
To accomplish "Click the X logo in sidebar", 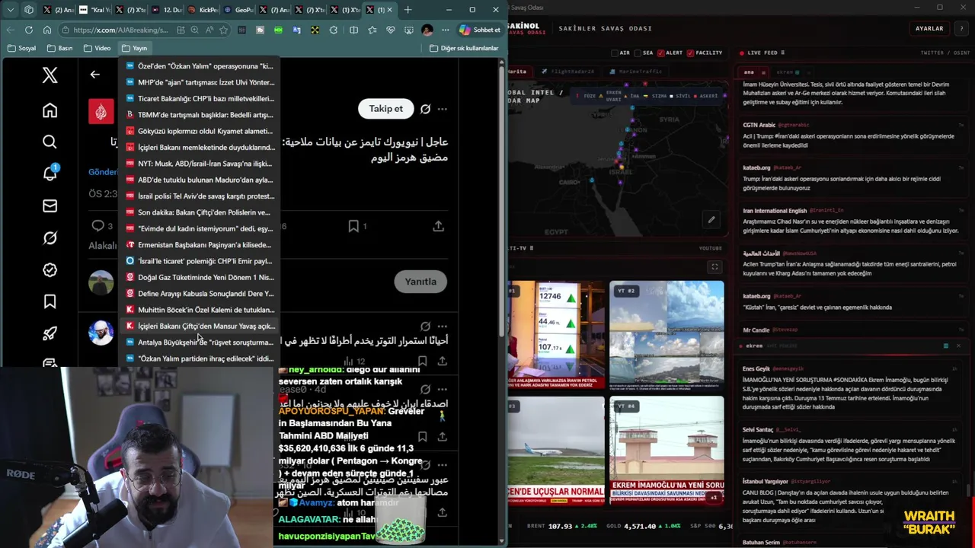I will (x=50, y=75).
